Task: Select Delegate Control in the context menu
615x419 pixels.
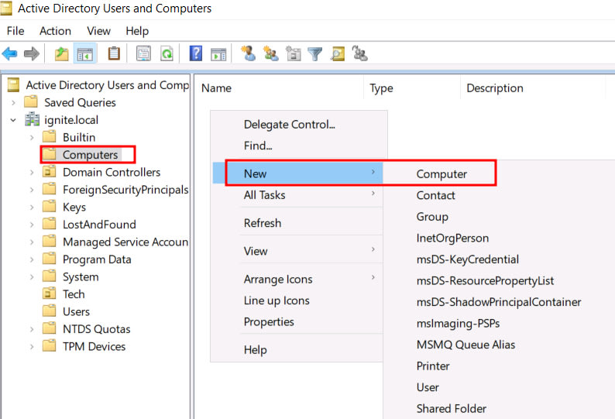Action: click(289, 124)
